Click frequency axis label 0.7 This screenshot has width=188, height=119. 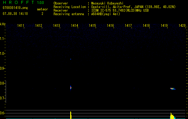click(x=2, y=98)
